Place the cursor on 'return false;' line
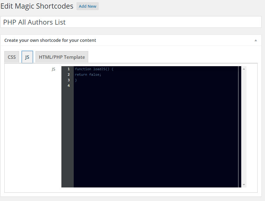Viewport: 265px width, 201px height. (88, 74)
